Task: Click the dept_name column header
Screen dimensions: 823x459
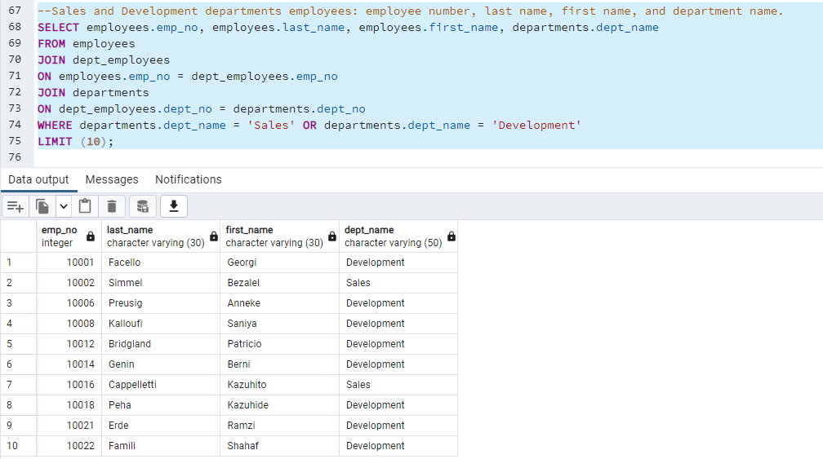Action: [x=399, y=236]
